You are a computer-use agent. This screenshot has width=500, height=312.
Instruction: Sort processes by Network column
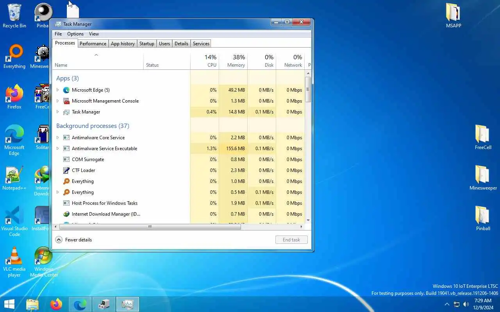pyautogui.click(x=290, y=61)
